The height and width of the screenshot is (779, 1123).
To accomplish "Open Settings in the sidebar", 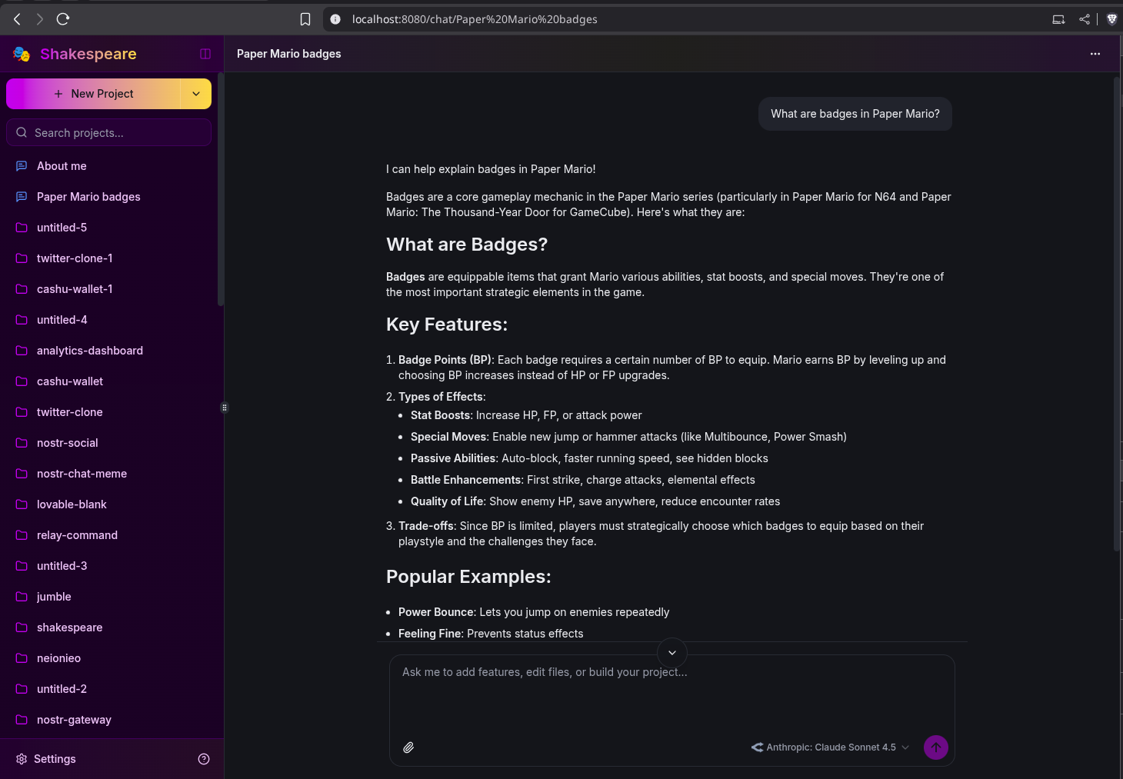I will point(54,759).
